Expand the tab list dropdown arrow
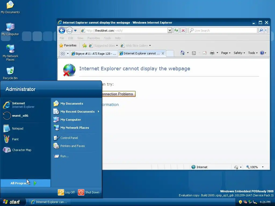This screenshot has height=206, width=275. pyautogui.click(x=68, y=53)
